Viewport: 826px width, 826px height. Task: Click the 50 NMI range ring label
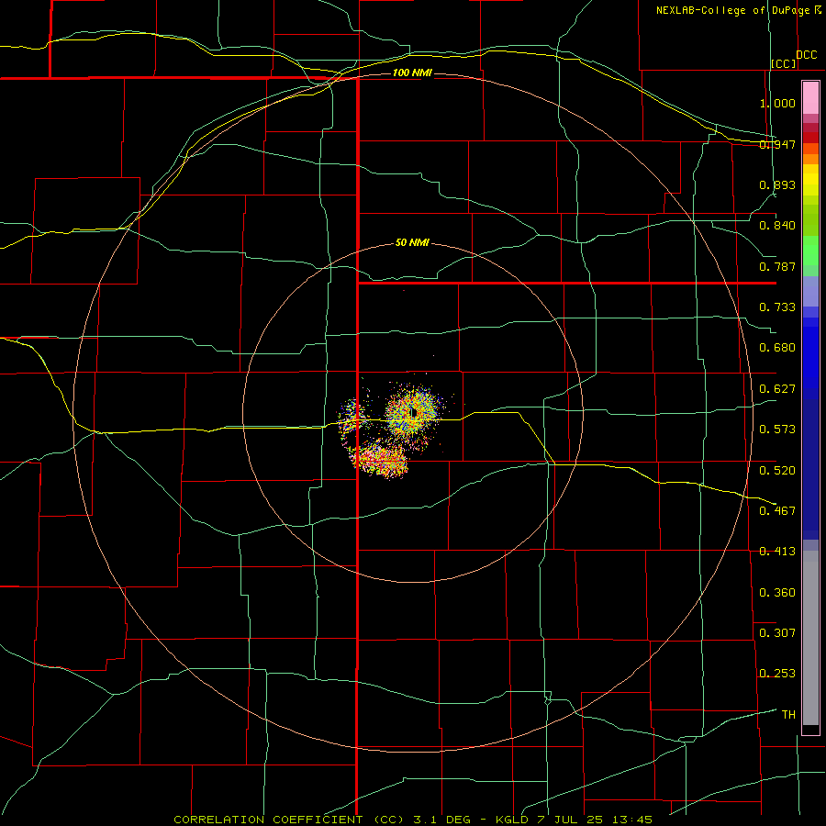[x=412, y=242]
